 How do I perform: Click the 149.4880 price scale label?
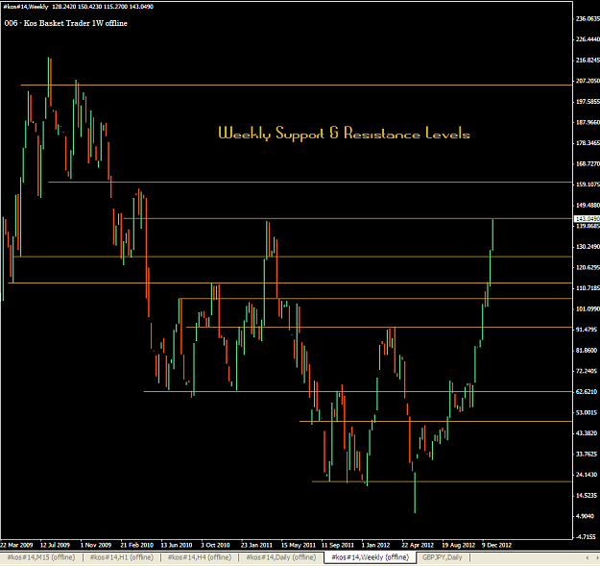point(588,206)
